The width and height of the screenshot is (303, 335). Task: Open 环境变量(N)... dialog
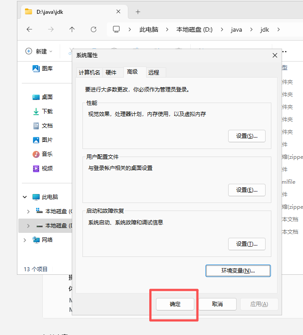238,271
